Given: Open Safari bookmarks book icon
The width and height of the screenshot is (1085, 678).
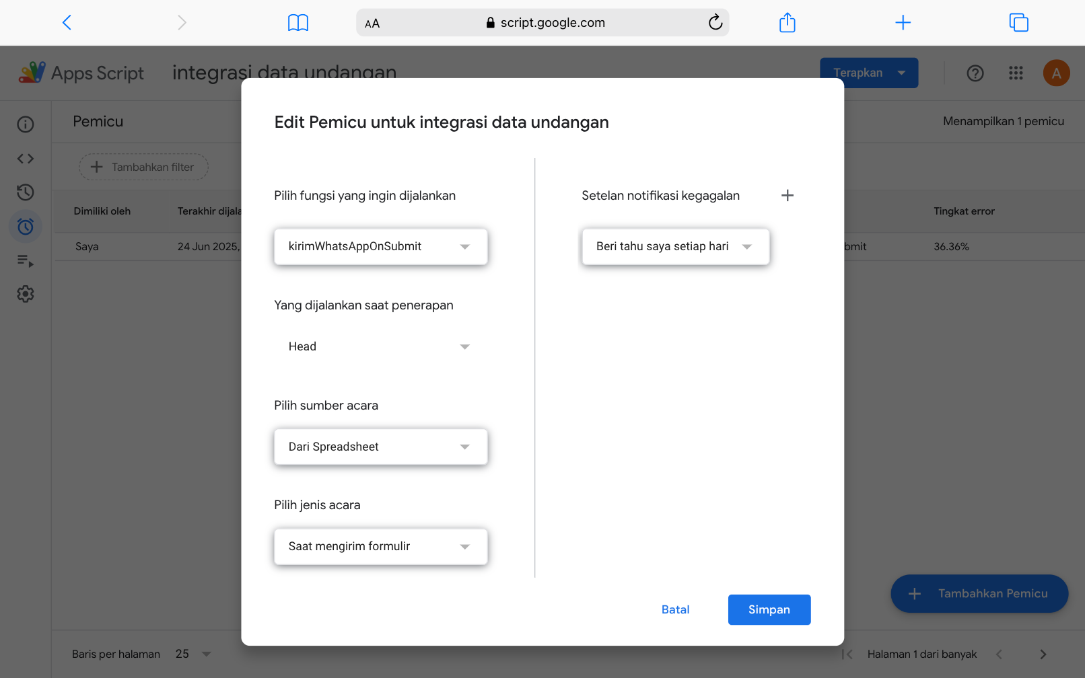Looking at the screenshot, I should [x=297, y=23].
